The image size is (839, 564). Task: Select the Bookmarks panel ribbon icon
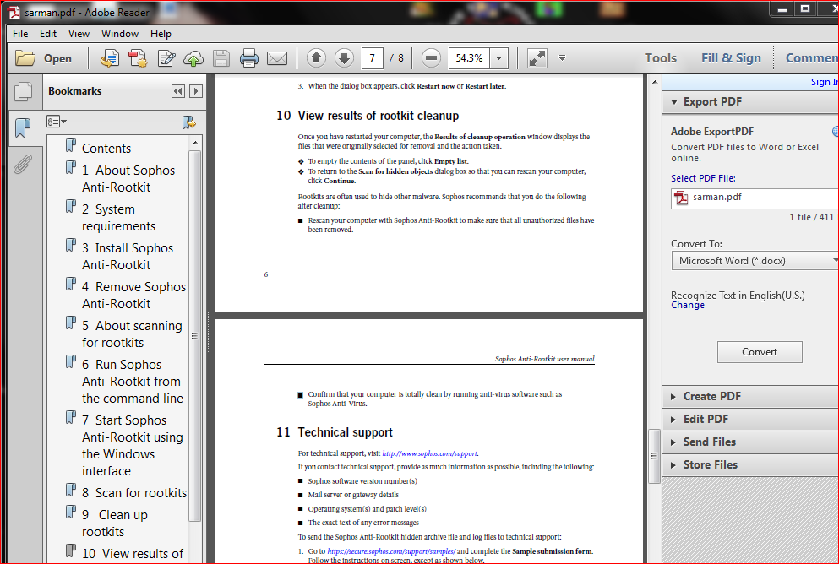pos(23,127)
